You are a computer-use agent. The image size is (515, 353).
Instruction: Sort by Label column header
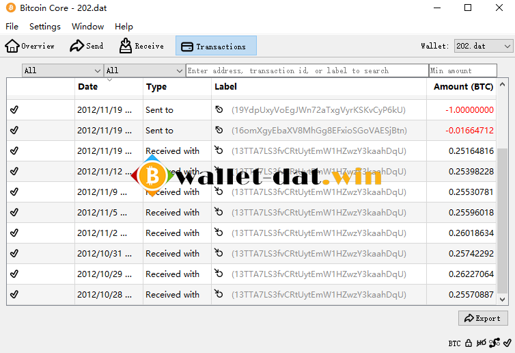coord(319,86)
